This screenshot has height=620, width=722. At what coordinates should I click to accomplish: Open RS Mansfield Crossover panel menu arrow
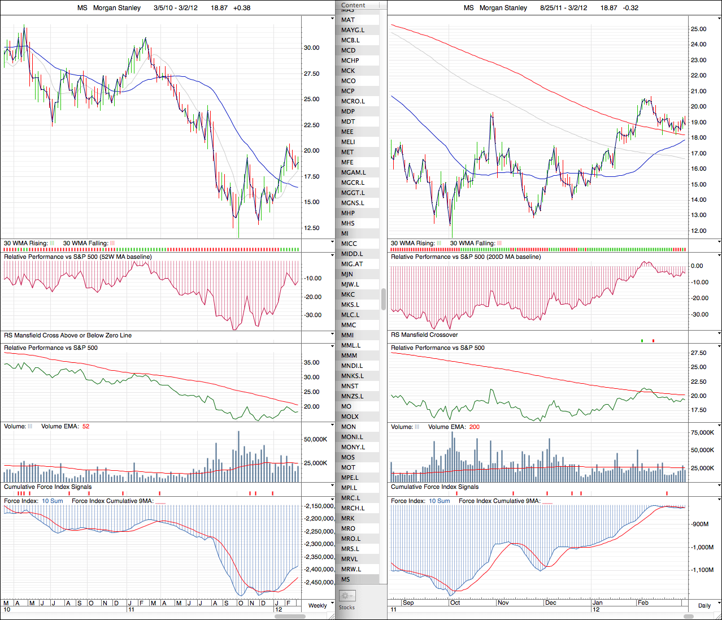click(x=719, y=335)
